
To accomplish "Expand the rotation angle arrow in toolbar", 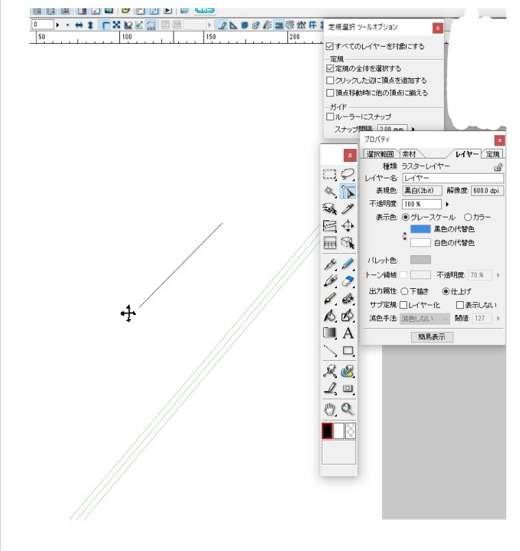I will point(58,25).
